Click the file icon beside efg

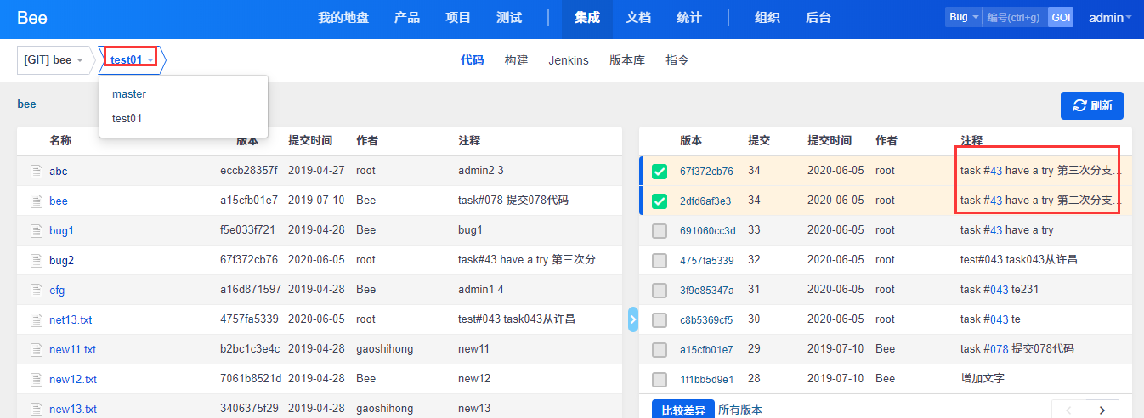(37, 291)
